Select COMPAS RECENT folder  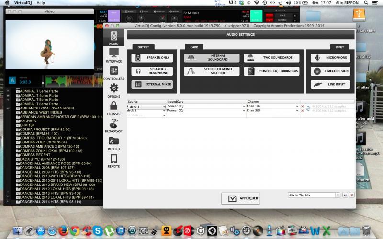35,155
